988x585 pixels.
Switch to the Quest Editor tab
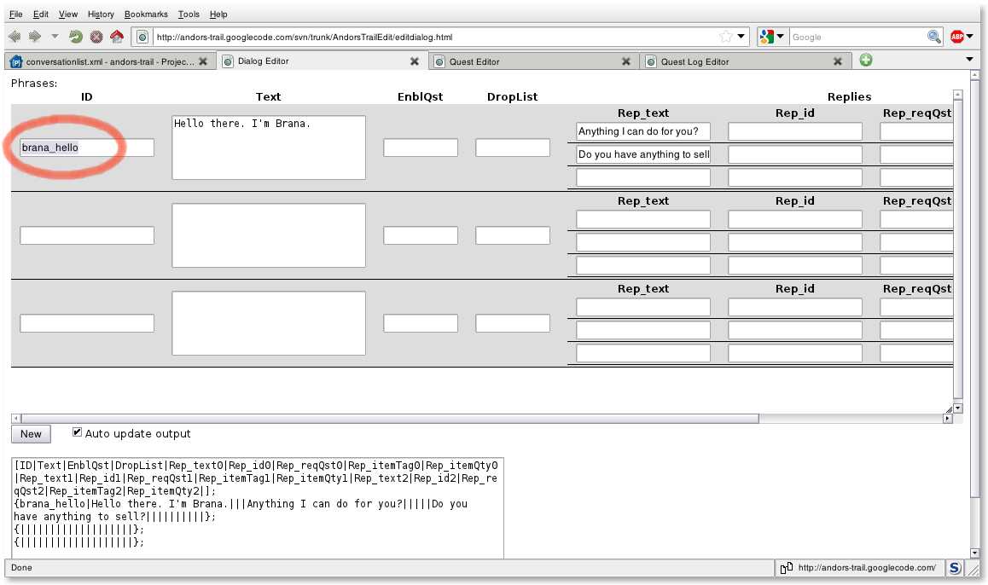[529, 61]
